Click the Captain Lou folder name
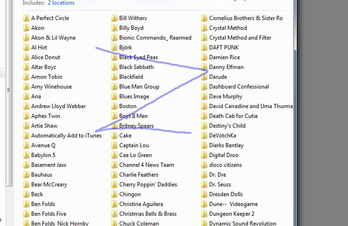The height and width of the screenshot is (226, 348). tap(134, 145)
